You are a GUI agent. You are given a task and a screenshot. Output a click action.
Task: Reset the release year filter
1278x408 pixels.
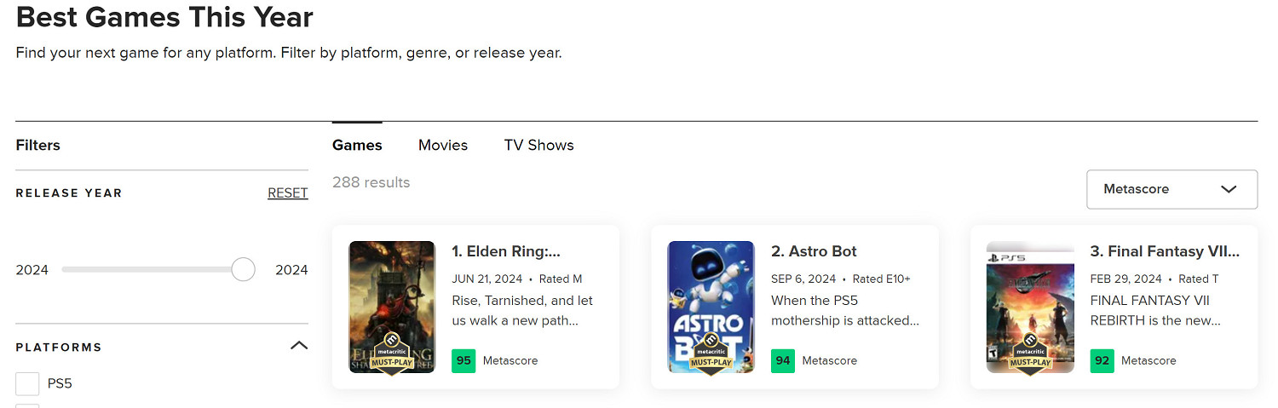287,193
